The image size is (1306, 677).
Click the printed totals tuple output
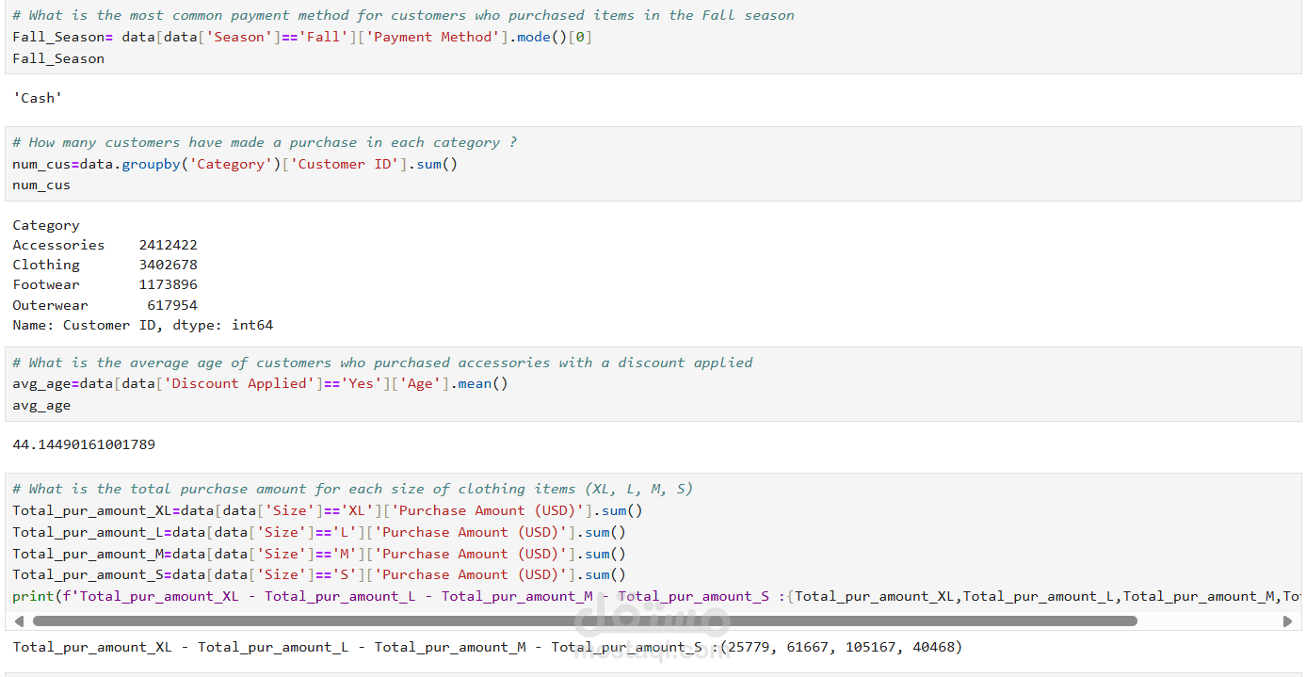point(487,647)
